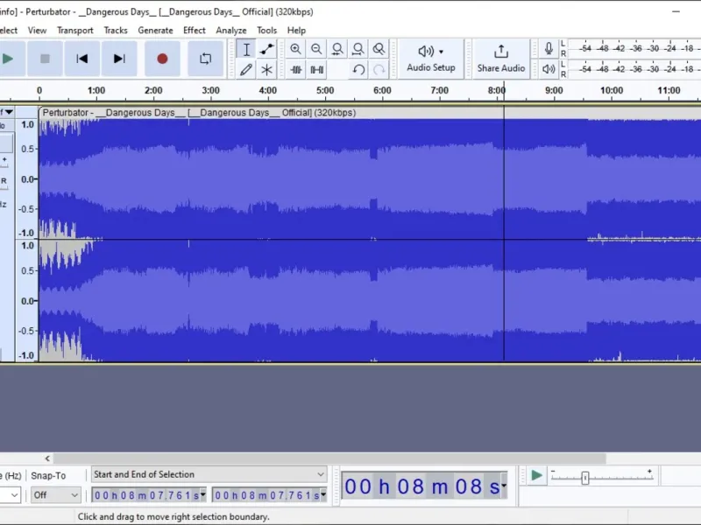
Task: Undo the last action
Action: [358, 70]
